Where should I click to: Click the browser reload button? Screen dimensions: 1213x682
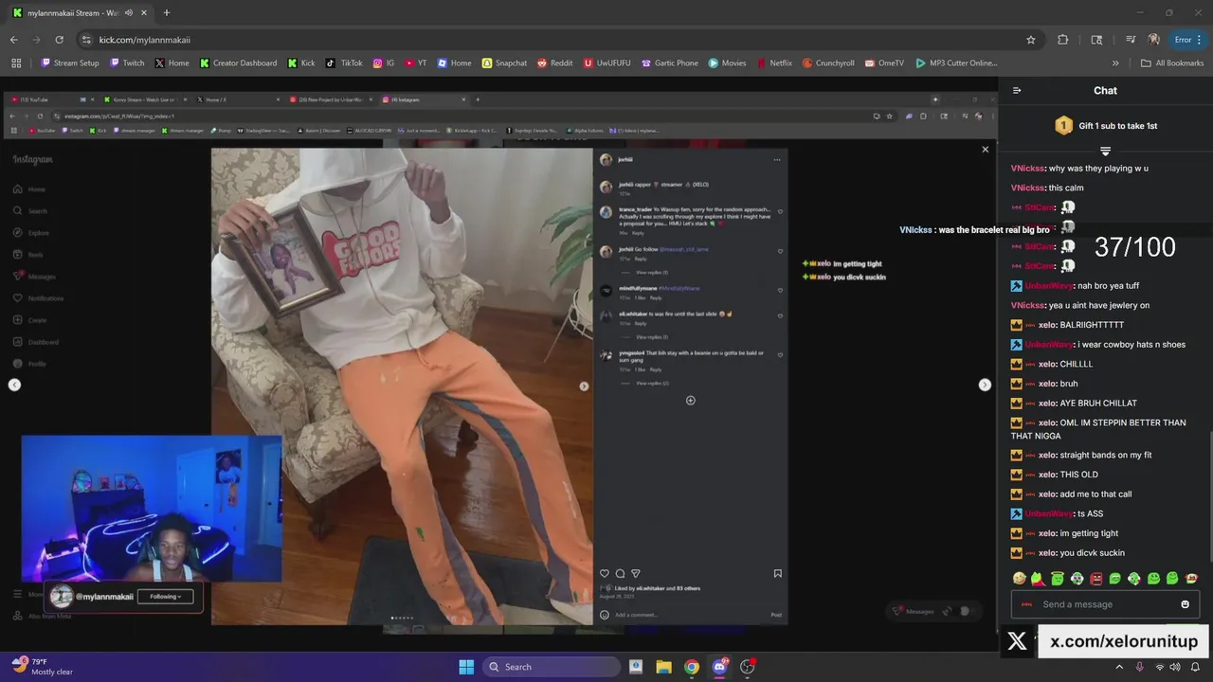coord(59,40)
